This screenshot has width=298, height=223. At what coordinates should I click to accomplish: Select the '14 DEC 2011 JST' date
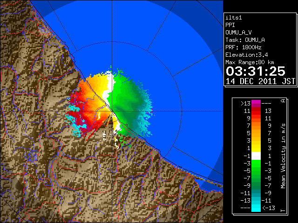click(260, 81)
